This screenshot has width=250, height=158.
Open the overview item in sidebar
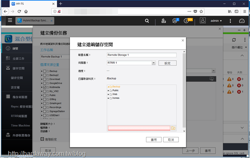17,48
